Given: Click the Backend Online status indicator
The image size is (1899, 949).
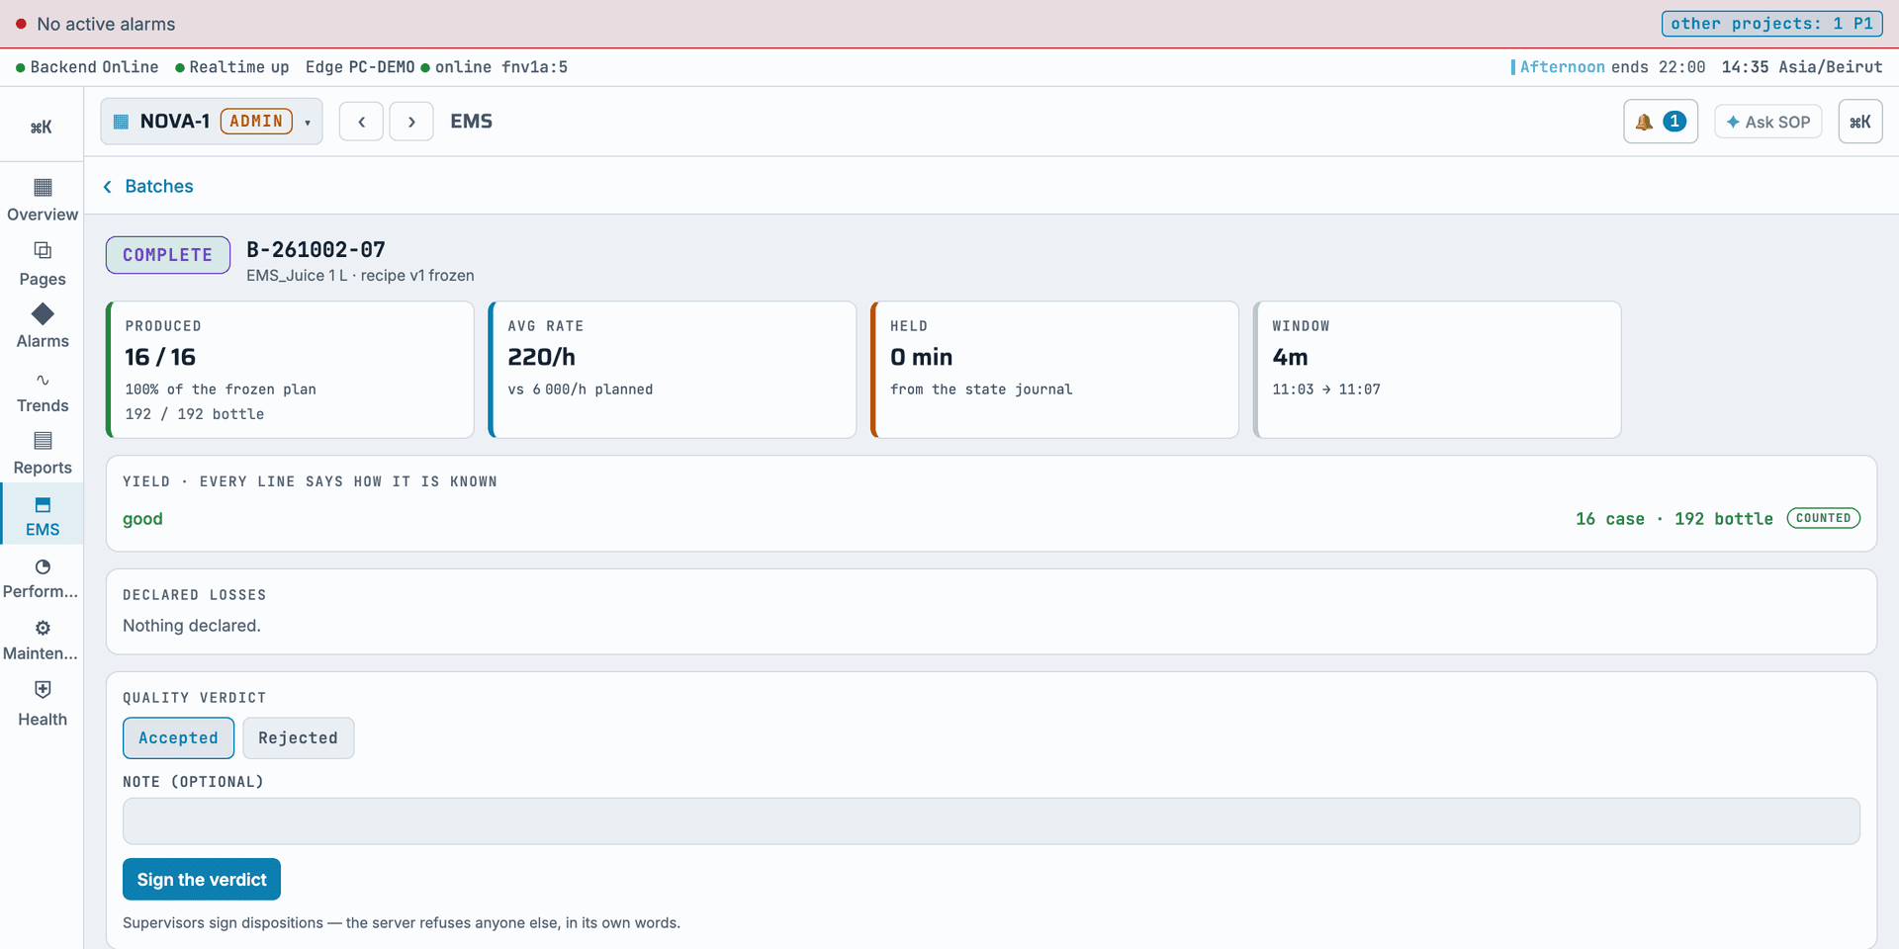Looking at the screenshot, I should tap(87, 67).
